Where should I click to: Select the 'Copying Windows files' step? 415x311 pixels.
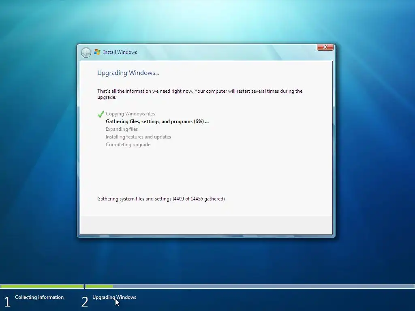[x=130, y=114]
